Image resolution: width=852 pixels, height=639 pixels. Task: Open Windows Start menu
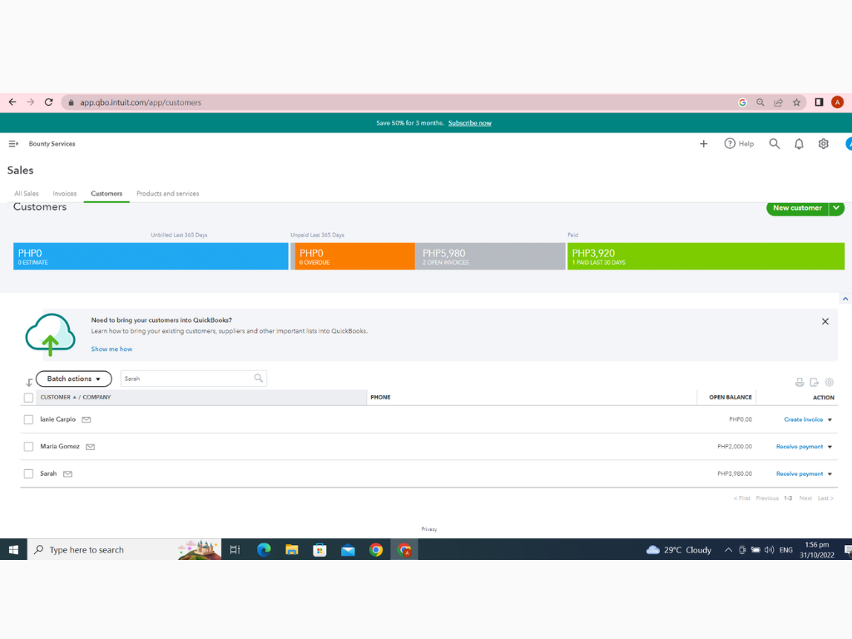(13, 550)
